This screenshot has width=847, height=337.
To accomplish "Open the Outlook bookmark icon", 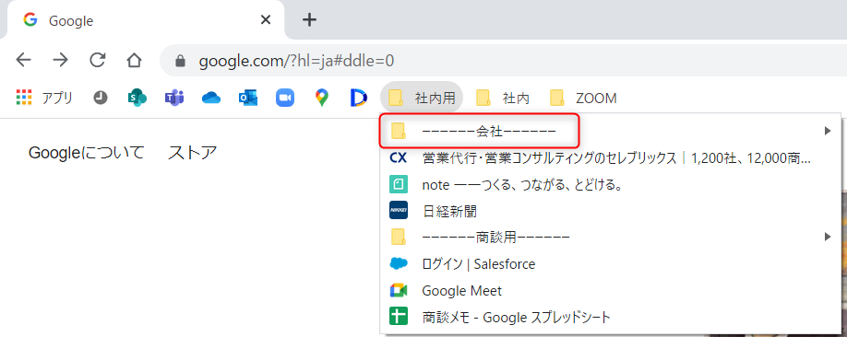I will pos(248,98).
